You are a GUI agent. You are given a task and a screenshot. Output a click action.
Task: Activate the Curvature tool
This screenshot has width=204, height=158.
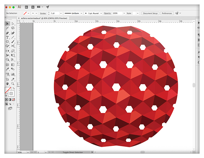tap(13, 33)
